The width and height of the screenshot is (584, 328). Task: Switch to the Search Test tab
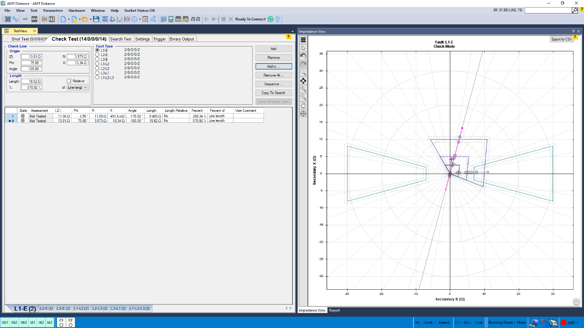[x=121, y=39]
